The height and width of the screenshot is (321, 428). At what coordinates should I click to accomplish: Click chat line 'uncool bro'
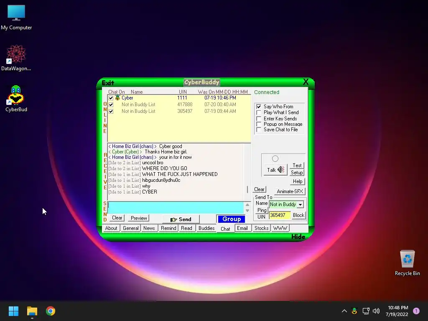tap(153, 163)
